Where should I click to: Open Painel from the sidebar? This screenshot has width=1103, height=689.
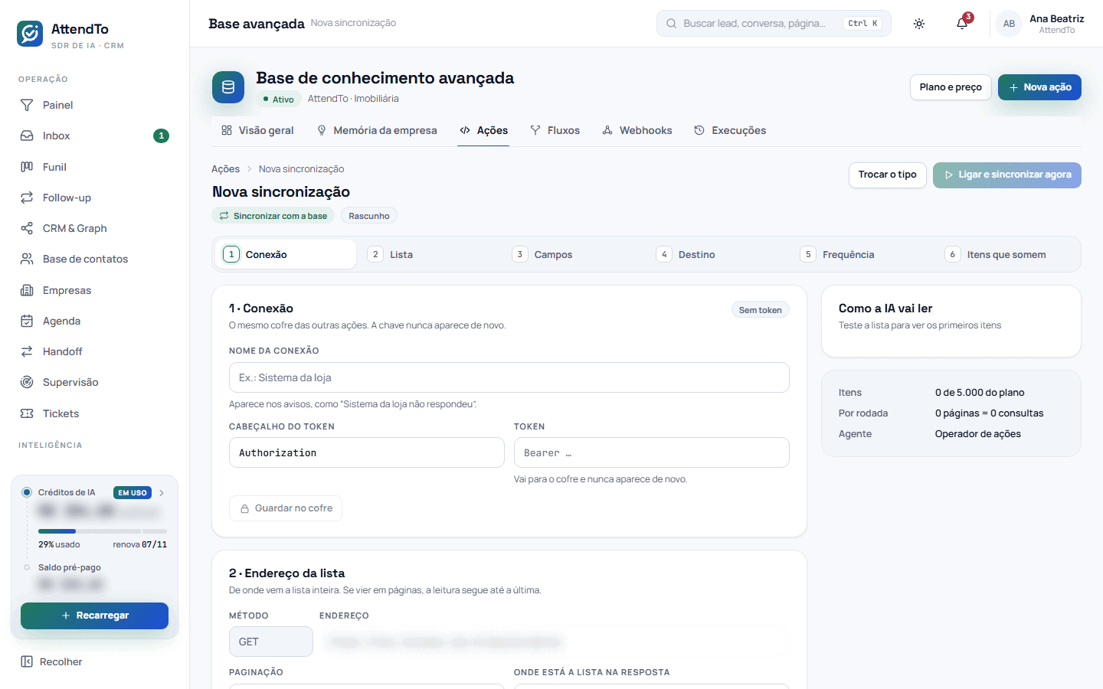click(95, 105)
